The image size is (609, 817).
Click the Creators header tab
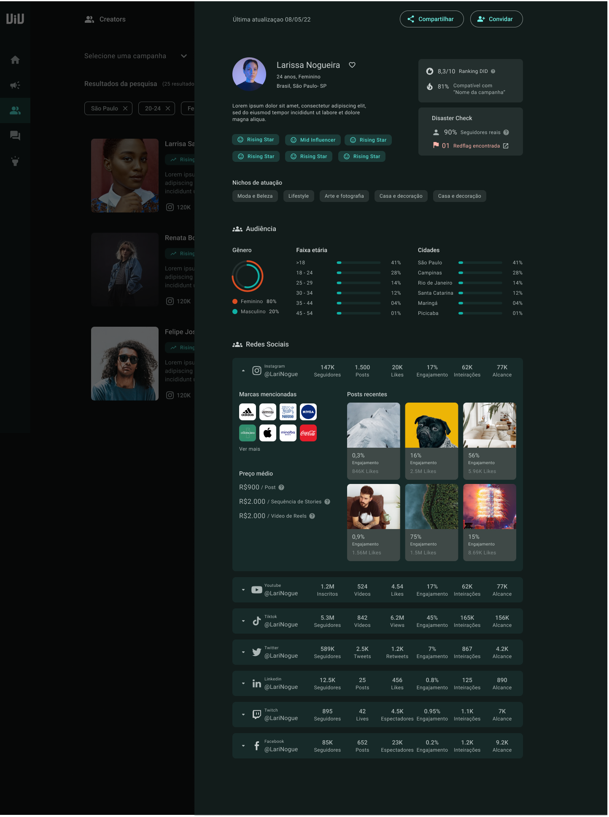[x=105, y=19]
